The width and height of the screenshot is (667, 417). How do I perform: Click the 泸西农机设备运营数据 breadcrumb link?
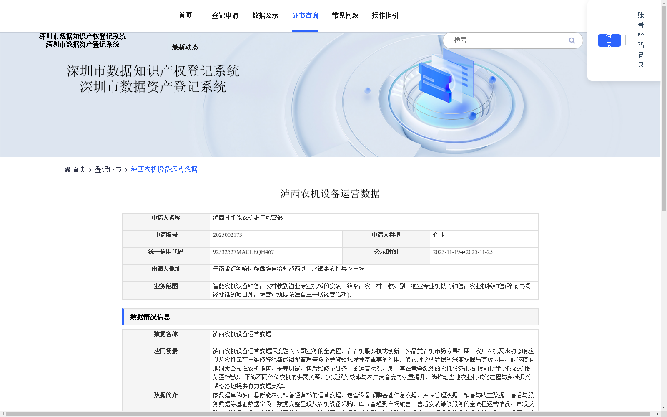pos(164,169)
